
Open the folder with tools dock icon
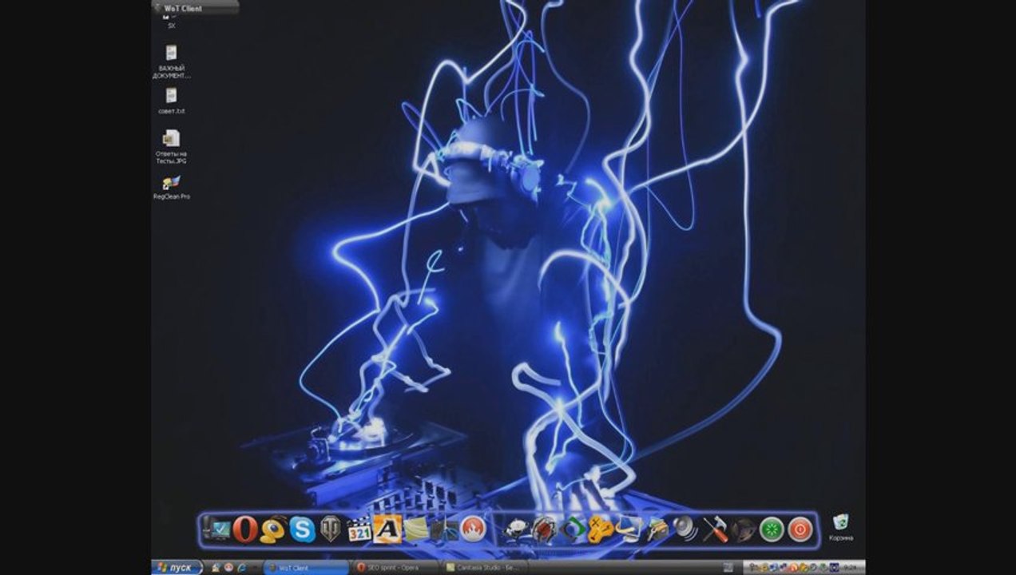tap(658, 529)
